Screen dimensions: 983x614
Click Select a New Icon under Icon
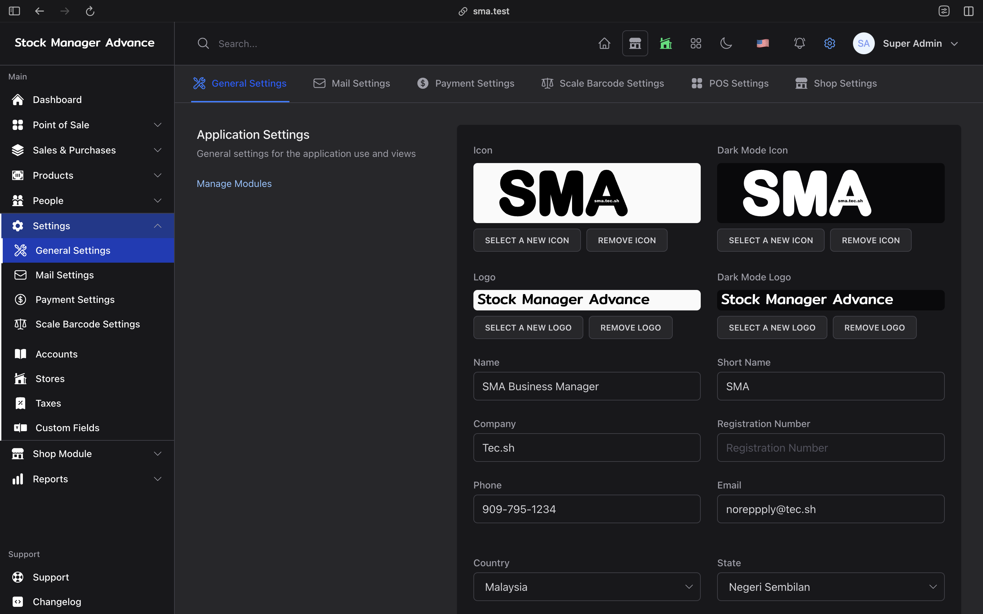(x=527, y=240)
